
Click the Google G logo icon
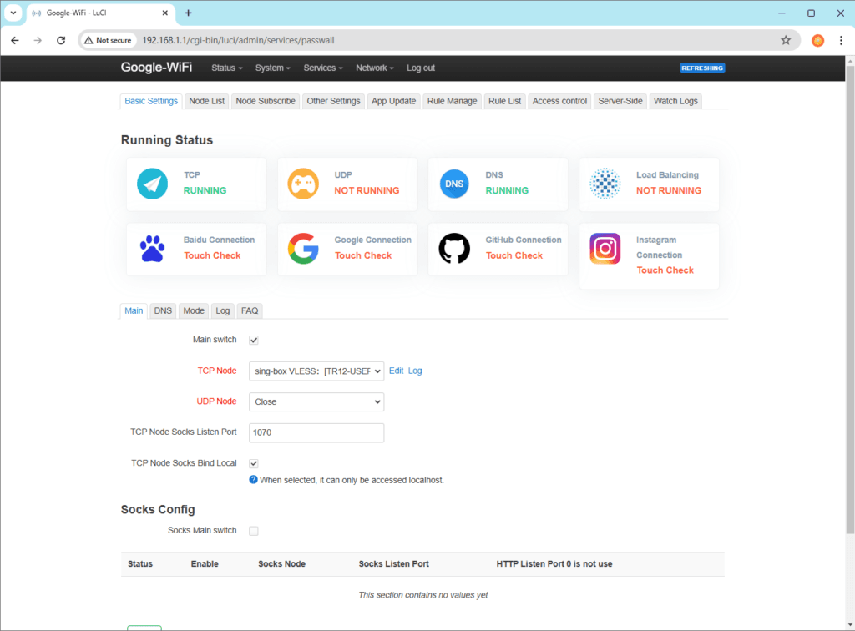click(303, 249)
